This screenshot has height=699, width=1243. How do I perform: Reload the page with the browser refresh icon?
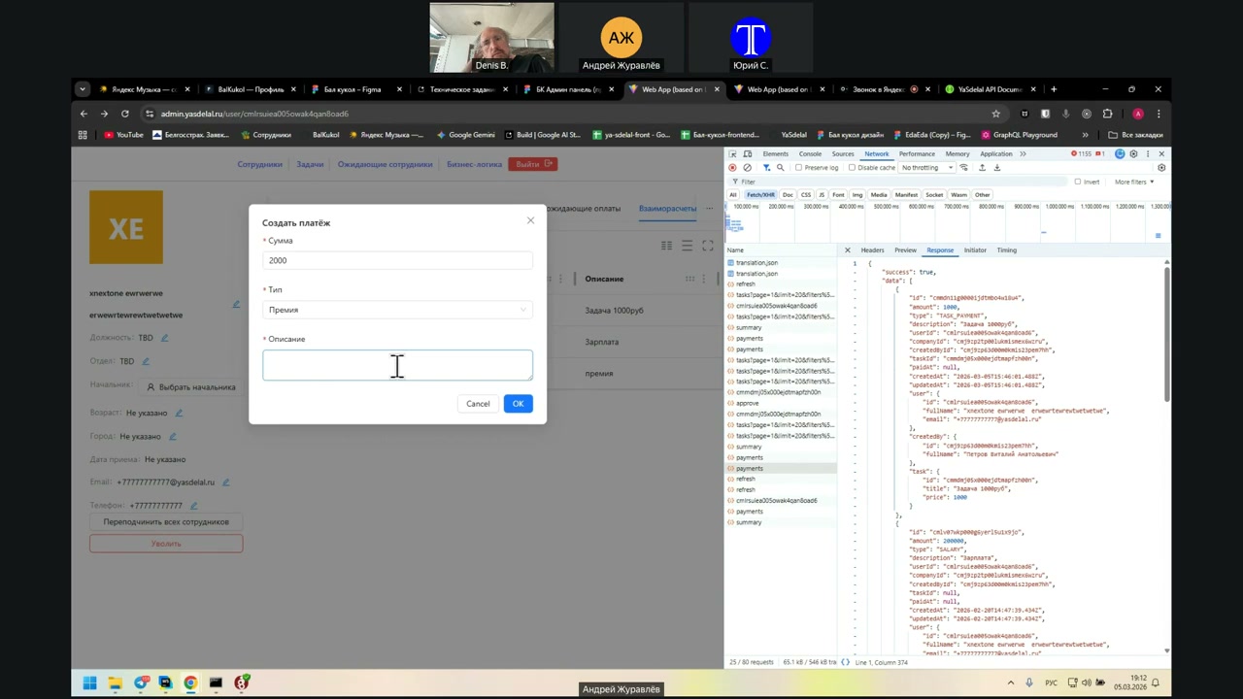(125, 114)
